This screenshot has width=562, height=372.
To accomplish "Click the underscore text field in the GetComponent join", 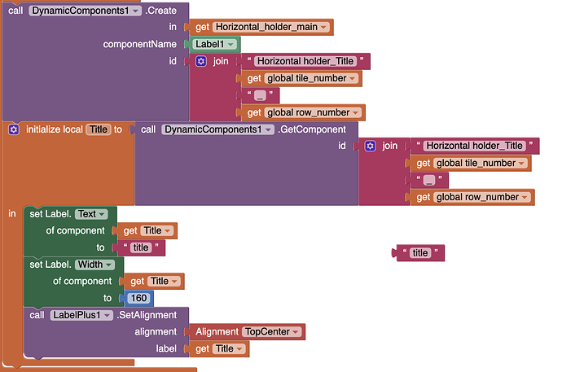I will point(429,180).
